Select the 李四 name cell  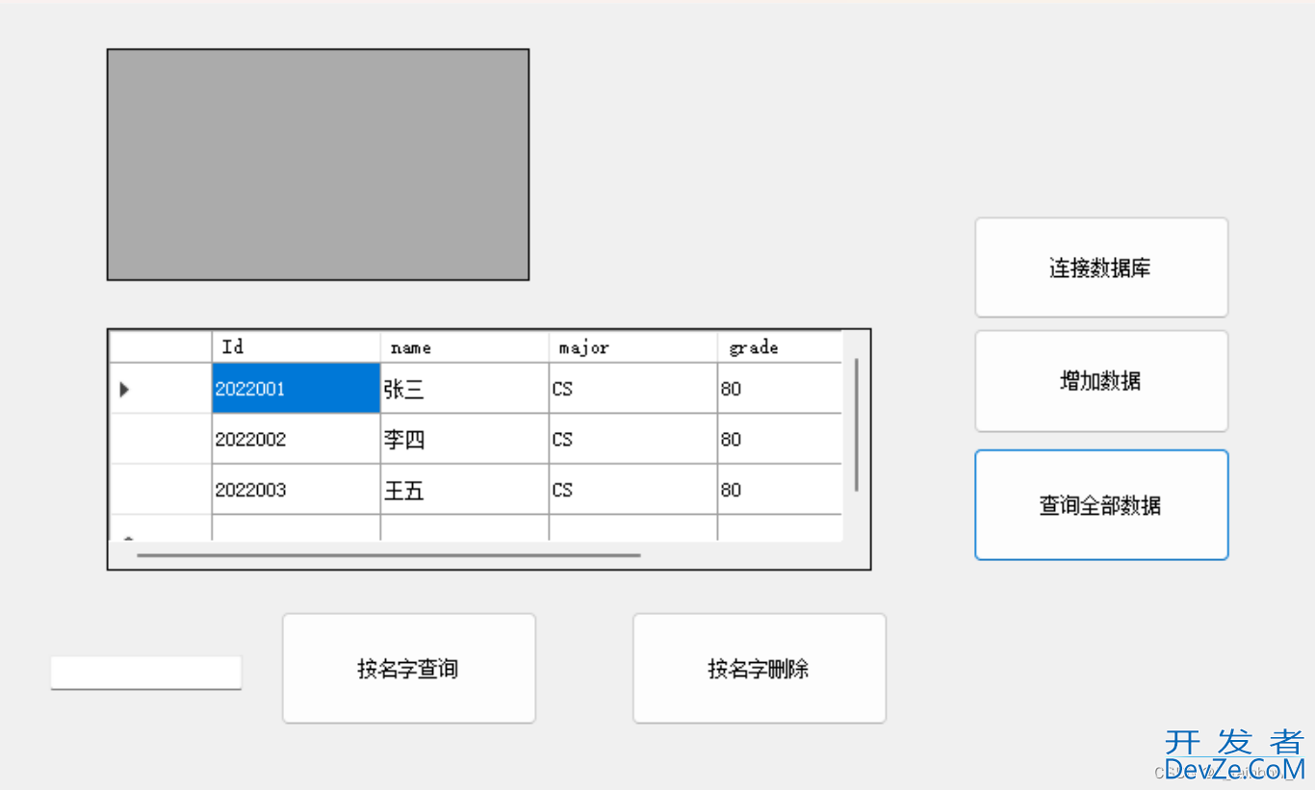465,439
